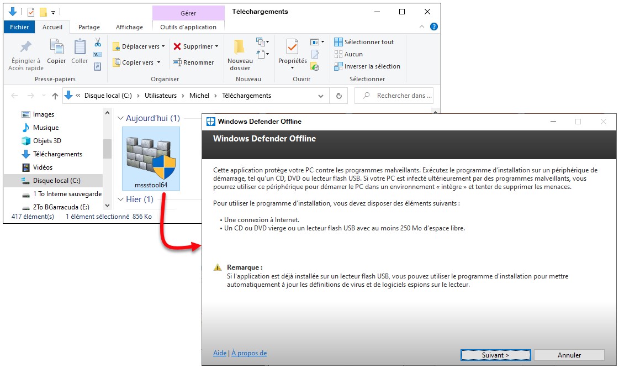This screenshot has height=368, width=619.
Task: Open the Aide link in Defender dialog
Action: 219,353
